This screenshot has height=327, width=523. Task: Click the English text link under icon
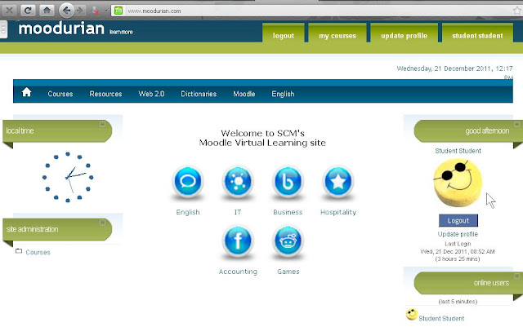[188, 212]
